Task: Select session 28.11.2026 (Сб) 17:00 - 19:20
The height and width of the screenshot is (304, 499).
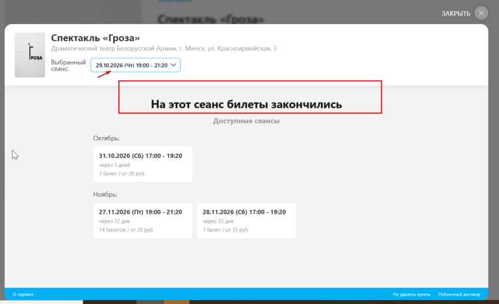Action: (246, 220)
